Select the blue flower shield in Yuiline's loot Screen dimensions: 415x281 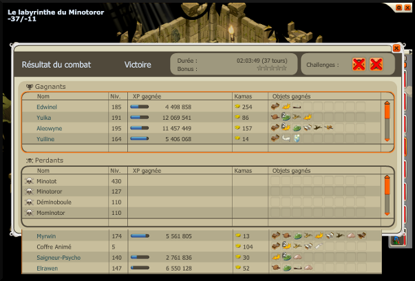pos(297,138)
